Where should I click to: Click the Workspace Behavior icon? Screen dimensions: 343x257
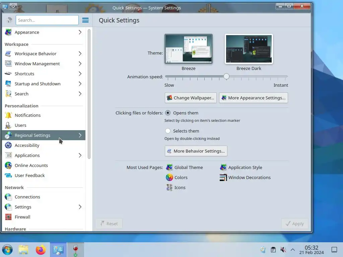click(x=8, y=54)
